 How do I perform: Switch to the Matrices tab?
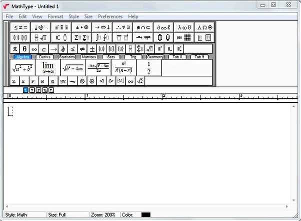coord(89,57)
